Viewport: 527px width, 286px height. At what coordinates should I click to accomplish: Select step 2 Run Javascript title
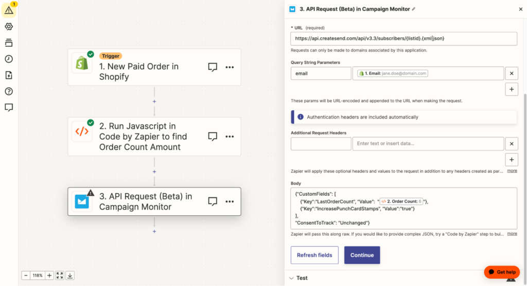click(x=143, y=137)
